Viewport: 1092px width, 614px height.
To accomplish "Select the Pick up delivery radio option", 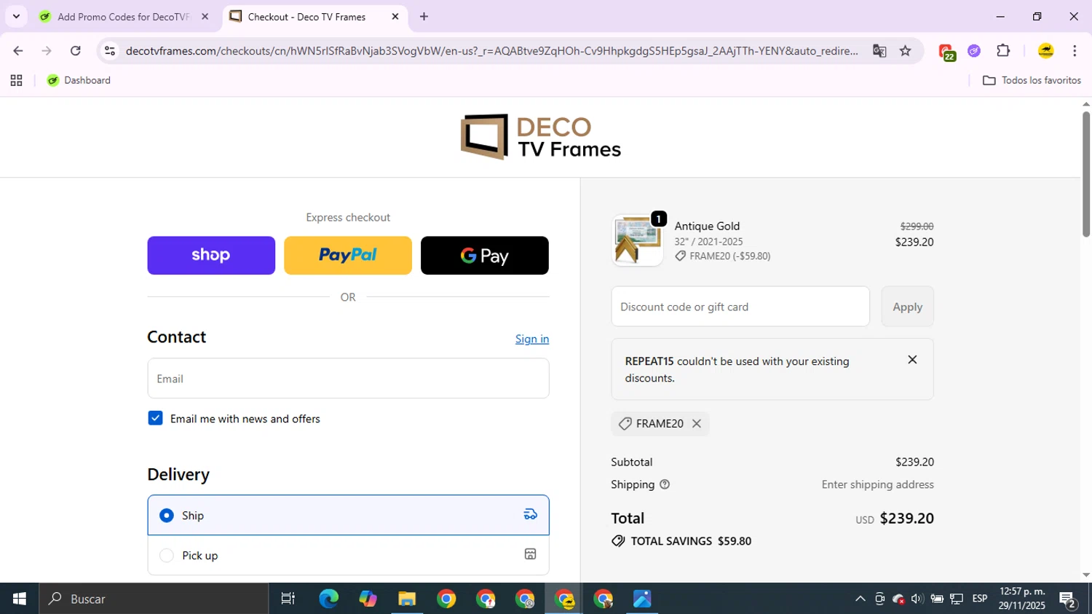I will (167, 555).
